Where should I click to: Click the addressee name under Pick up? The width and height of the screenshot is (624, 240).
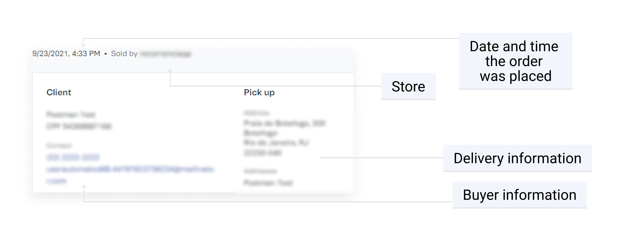[268, 183]
